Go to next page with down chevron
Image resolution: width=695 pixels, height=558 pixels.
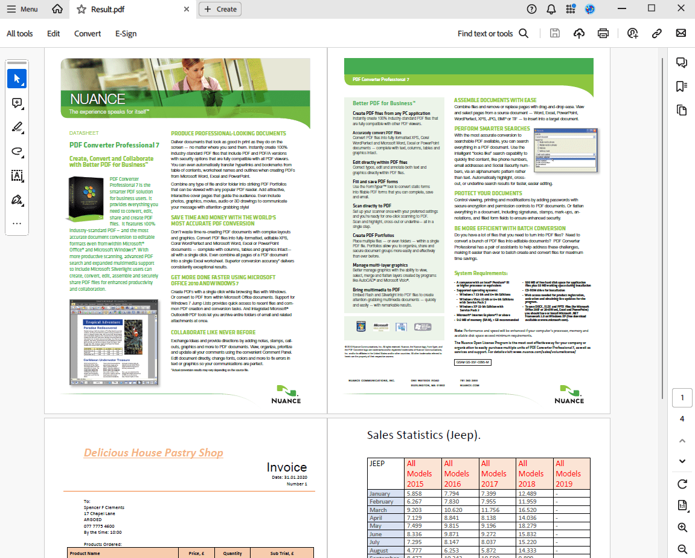[x=682, y=461]
